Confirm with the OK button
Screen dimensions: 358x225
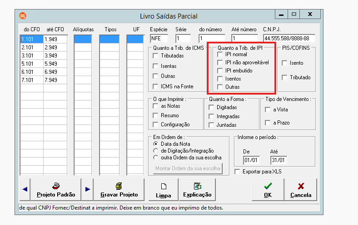coord(268,189)
